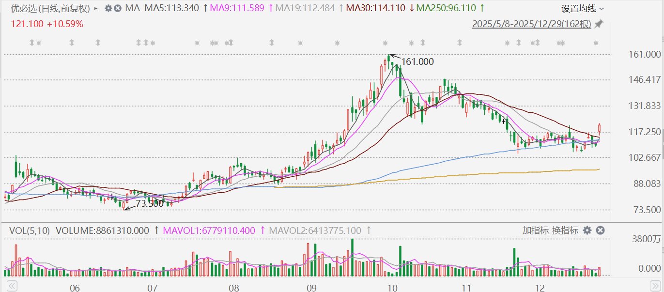This screenshot has height=292, width=664.
Task: Click the latest red candlestick on the chart
Action: point(600,128)
